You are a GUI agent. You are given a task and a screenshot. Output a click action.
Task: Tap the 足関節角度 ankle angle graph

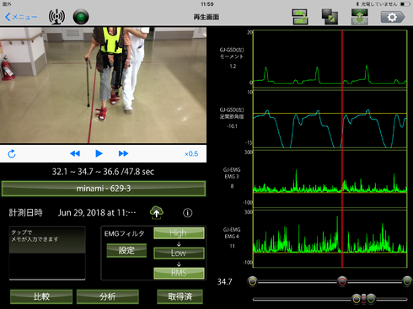click(330, 119)
